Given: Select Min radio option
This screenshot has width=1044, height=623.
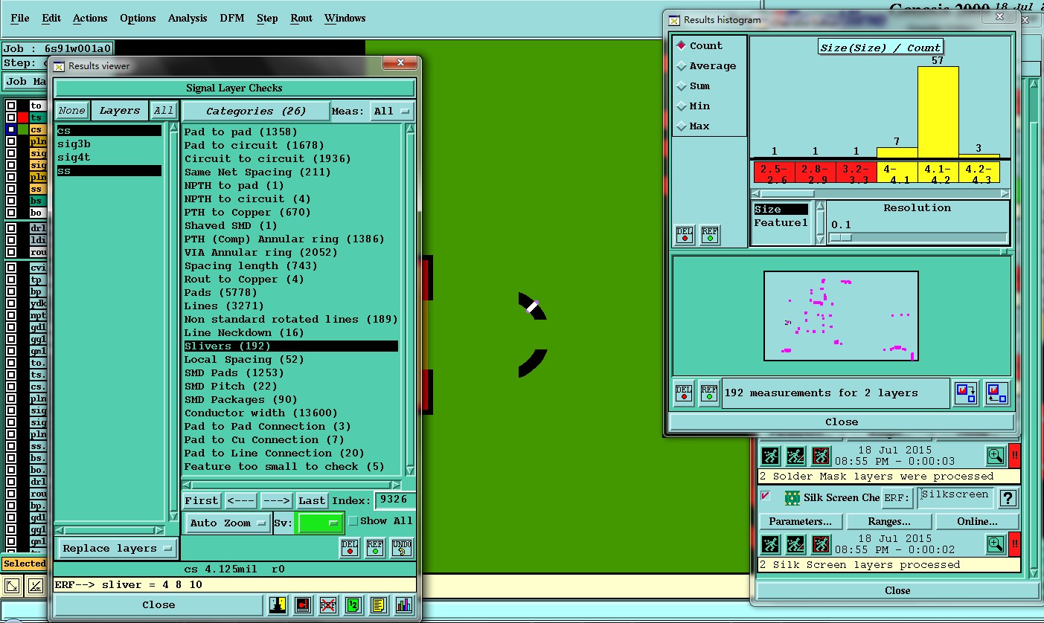Looking at the screenshot, I should [x=680, y=106].
